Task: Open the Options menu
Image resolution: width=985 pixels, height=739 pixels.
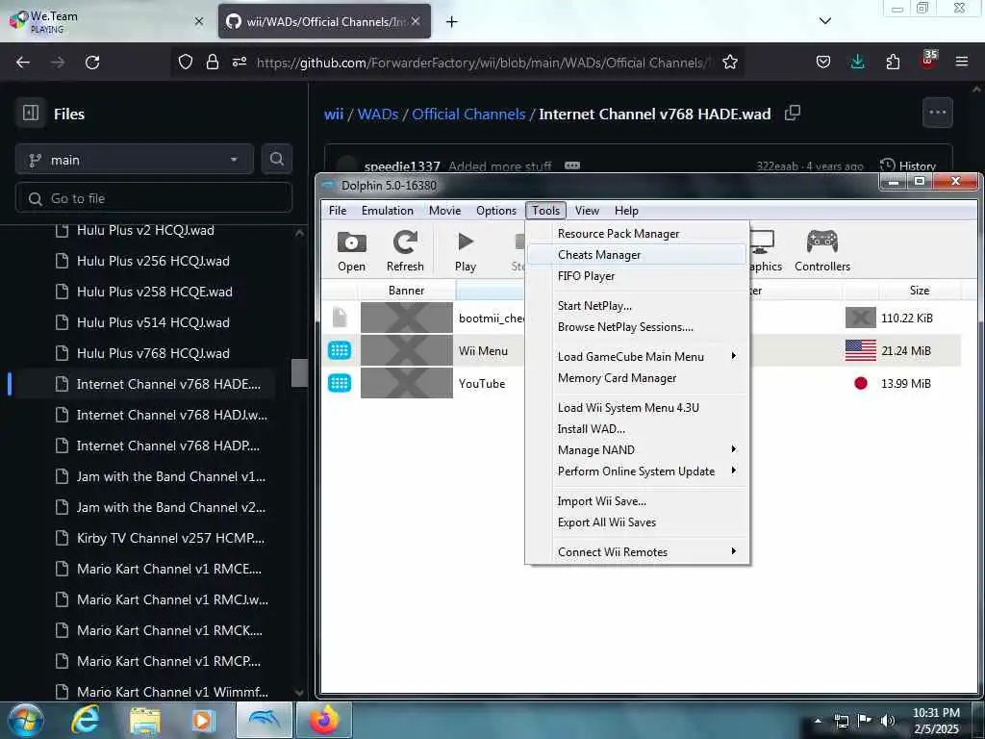Action: [495, 211]
